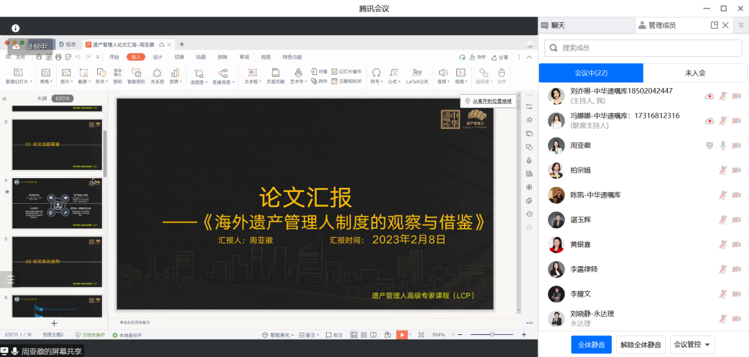Toggle camera for 陈凯-中华遗嘱库
Viewport: 749px width, 357px height.
click(736, 195)
